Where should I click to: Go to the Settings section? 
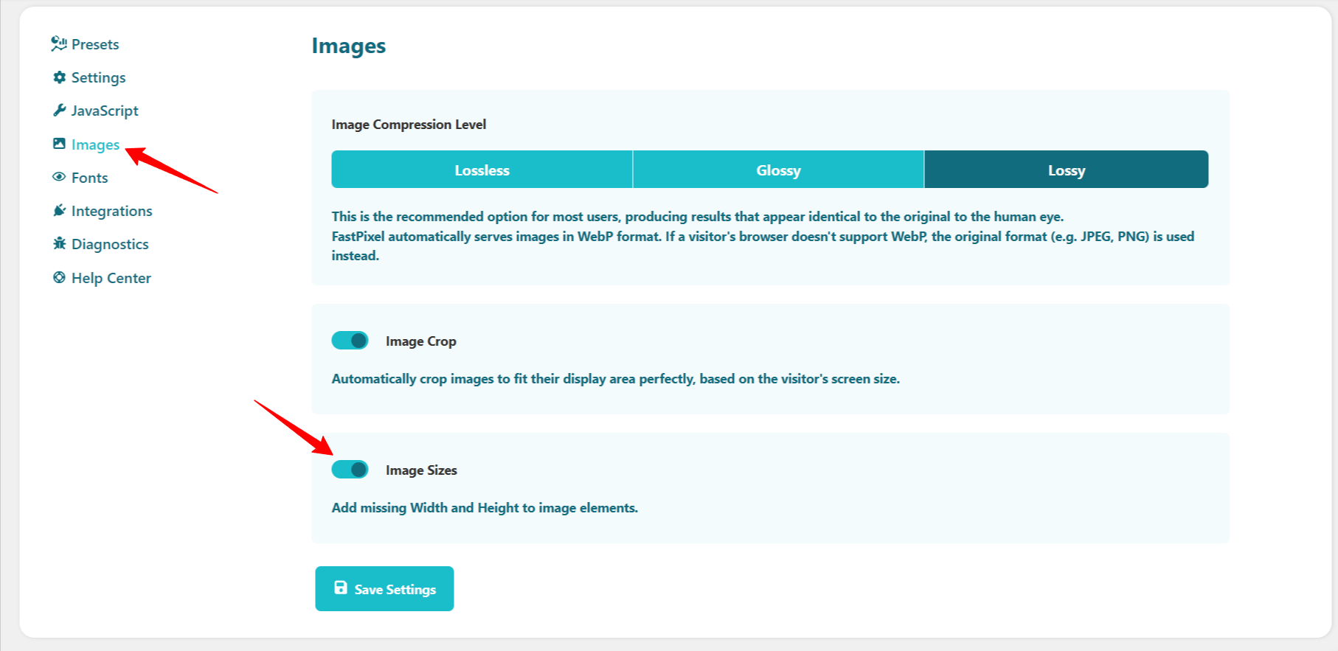pos(98,77)
